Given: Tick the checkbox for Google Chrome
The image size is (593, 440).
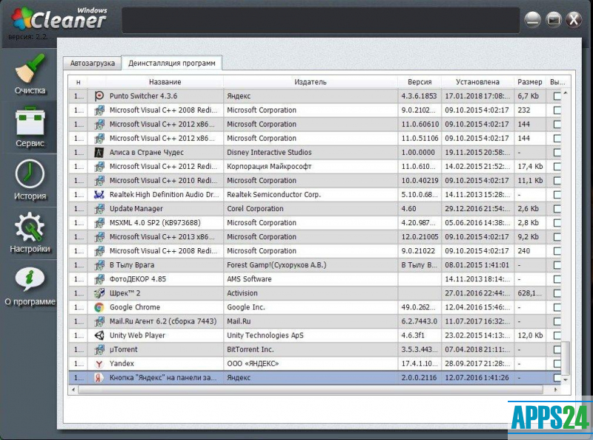Looking at the screenshot, I should [x=557, y=307].
